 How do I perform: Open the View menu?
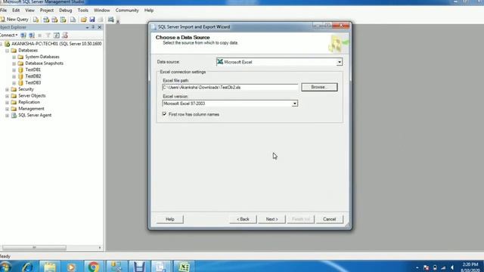(30, 10)
